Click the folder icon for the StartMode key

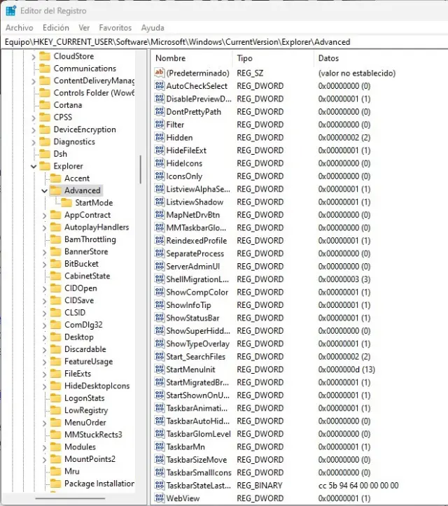(x=66, y=203)
